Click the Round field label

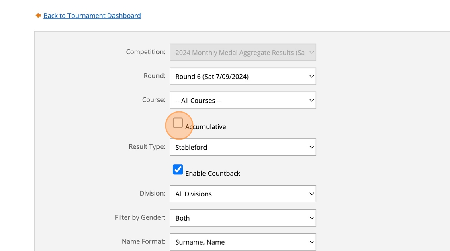154,76
